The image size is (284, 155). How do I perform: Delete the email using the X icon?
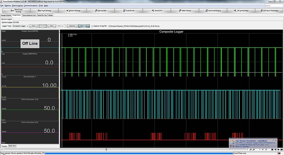click(234, 146)
